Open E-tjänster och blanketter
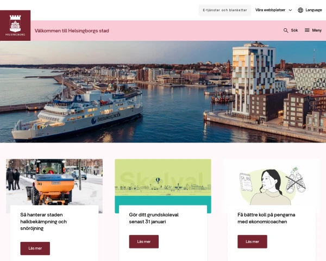 (x=225, y=10)
